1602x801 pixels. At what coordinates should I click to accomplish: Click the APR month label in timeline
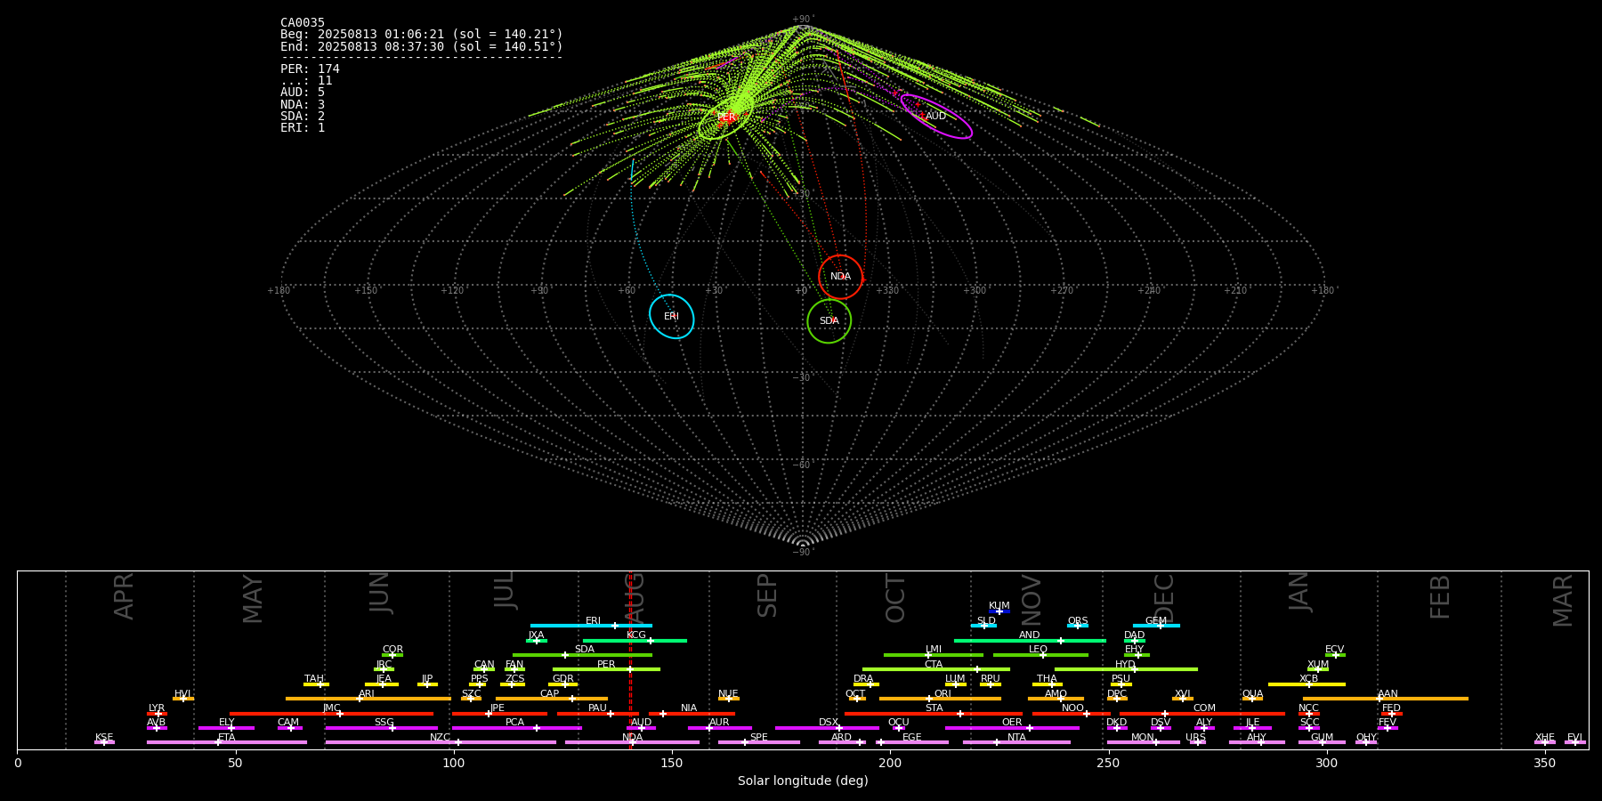(x=124, y=596)
